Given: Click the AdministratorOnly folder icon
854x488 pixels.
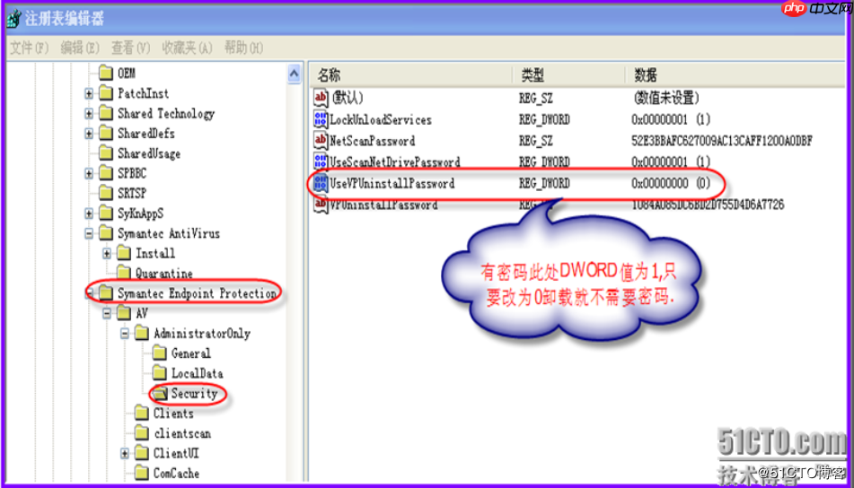Looking at the screenshot, I should pyautogui.click(x=142, y=333).
